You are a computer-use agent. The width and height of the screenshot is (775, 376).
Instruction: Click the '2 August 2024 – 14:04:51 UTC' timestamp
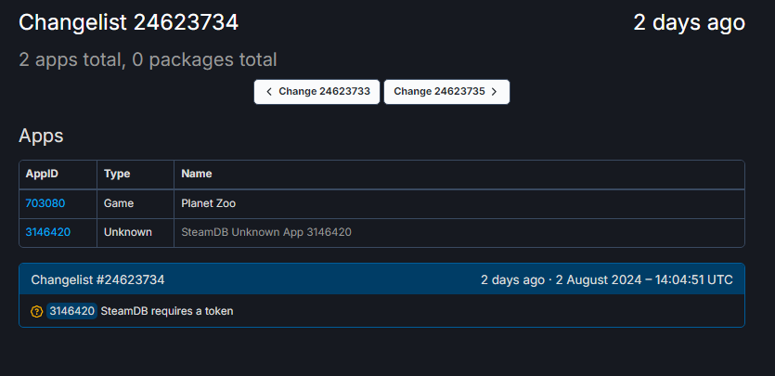pyautogui.click(x=644, y=280)
